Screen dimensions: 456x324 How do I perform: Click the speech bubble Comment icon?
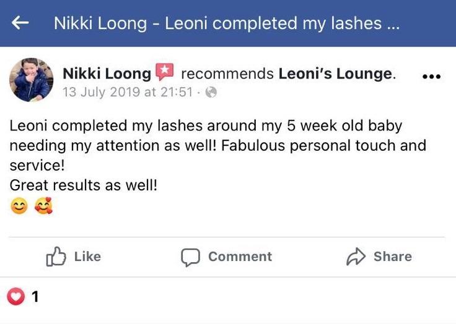(190, 257)
